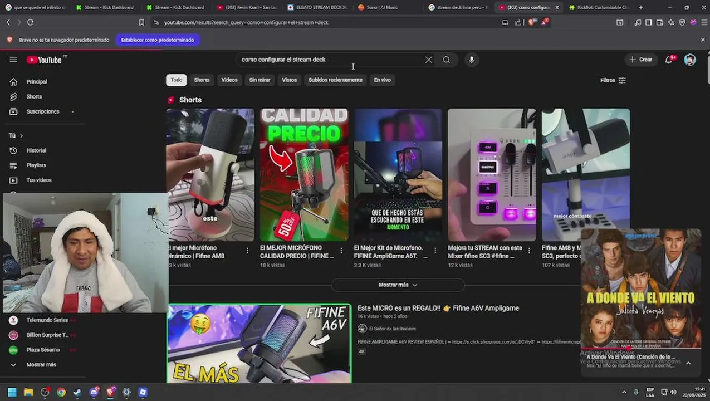The image size is (710, 401).
Task: Open new browser tab plus button
Action: tap(641, 7)
